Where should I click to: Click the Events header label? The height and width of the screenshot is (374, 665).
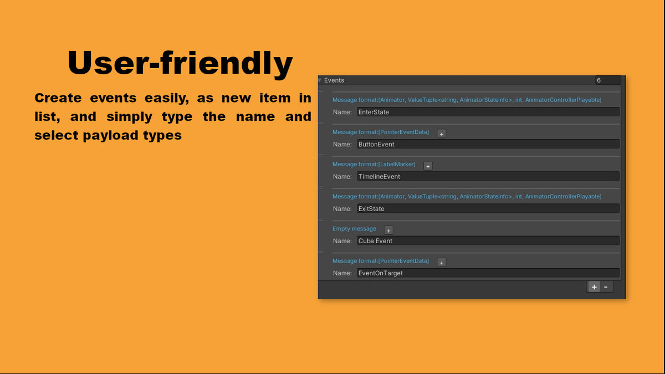coord(334,80)
